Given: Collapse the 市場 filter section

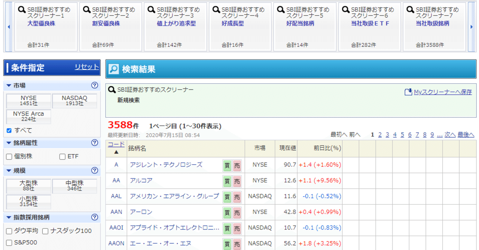Looking at the screenshot, I should coord(8,85).
